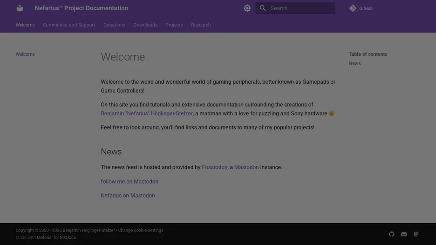Image resolution: width=436 pixels, height=245 pixels.
Task: Open Material for MkDocs link
Action: 56,238
